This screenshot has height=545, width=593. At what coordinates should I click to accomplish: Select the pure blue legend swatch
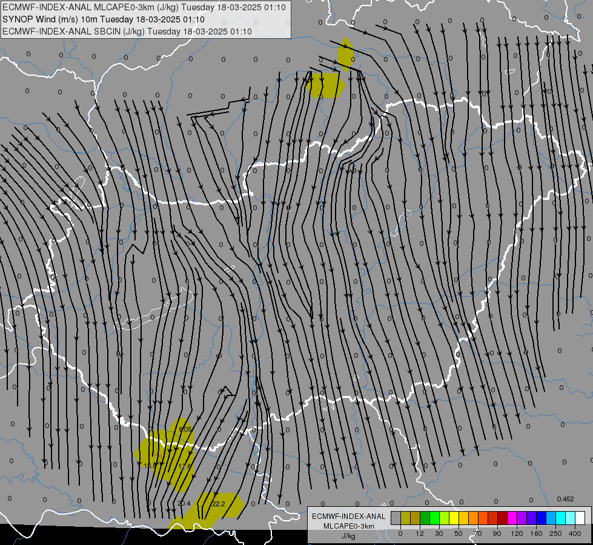pyautogui.click(x=541, y=518)
